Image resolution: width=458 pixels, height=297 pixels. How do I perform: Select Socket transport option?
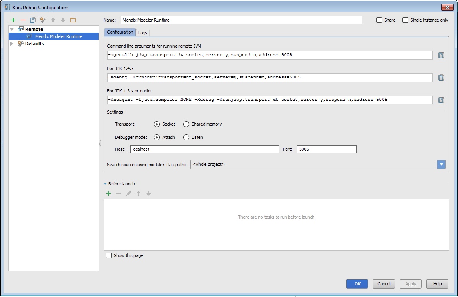coord(157,124)
